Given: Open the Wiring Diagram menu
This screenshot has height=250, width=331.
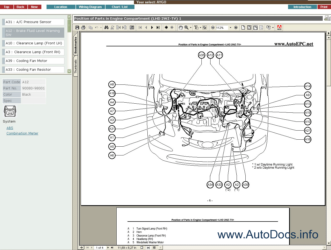Looking at the screenshot, I should 90,7.
